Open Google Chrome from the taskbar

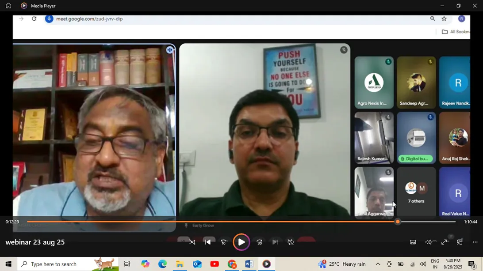232,264
